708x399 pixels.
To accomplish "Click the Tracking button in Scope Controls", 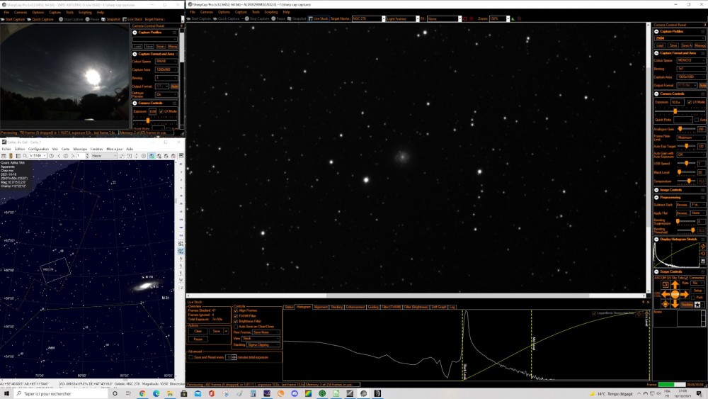I will coord(687,305).
